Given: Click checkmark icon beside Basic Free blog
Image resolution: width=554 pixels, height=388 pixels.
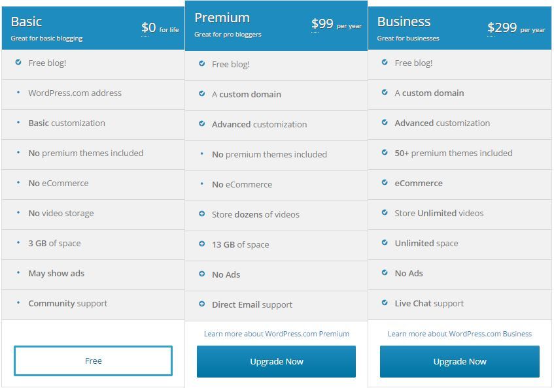Looking at the screenshot, I should coord(18,63).
